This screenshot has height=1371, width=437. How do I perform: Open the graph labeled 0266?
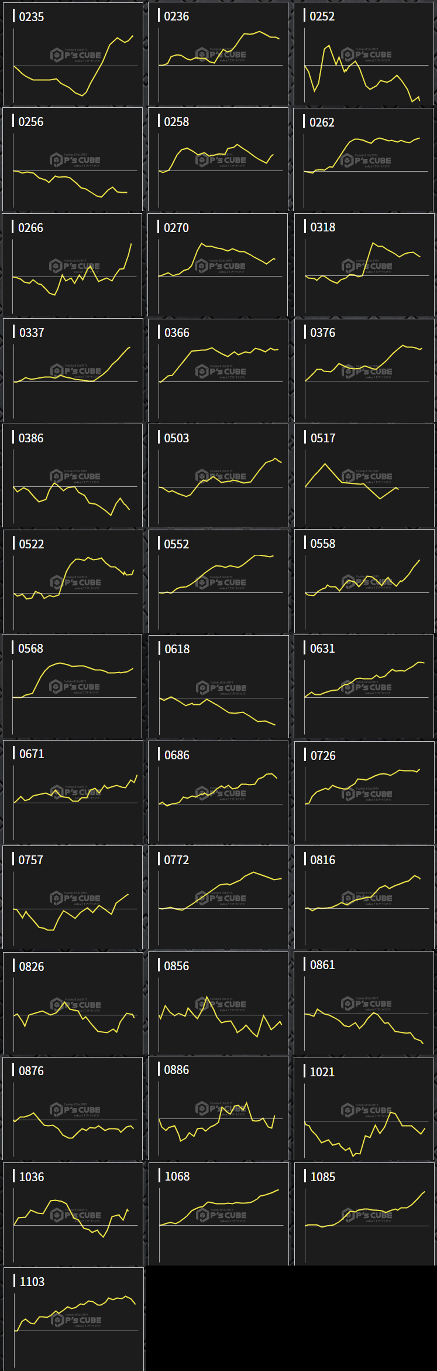[73, 265]
